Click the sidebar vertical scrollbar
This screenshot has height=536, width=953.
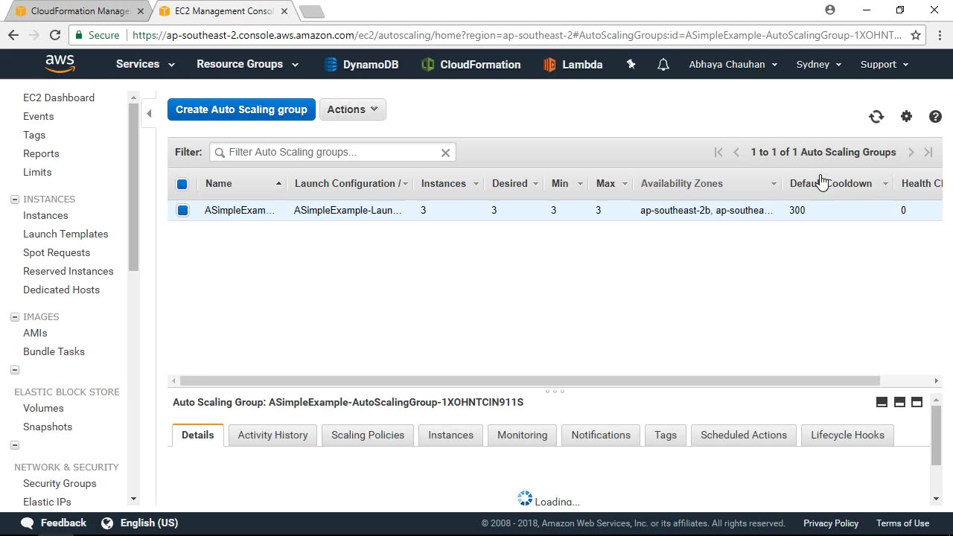(133, 188)
